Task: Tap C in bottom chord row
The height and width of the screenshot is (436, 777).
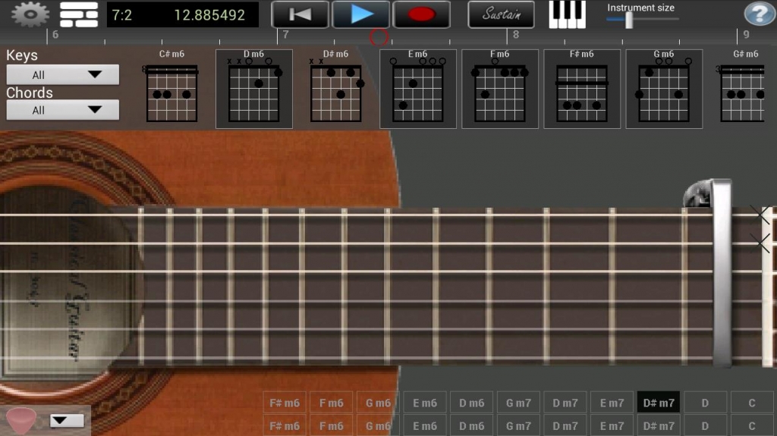Action: [x=752, y=425]
